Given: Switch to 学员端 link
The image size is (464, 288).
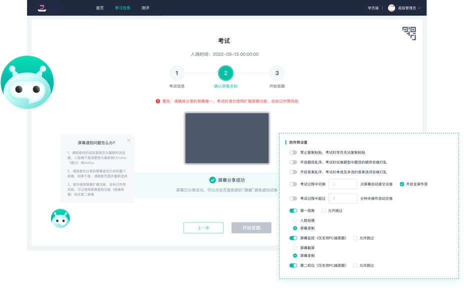Looking at the screenshot, I should (373, 8).
